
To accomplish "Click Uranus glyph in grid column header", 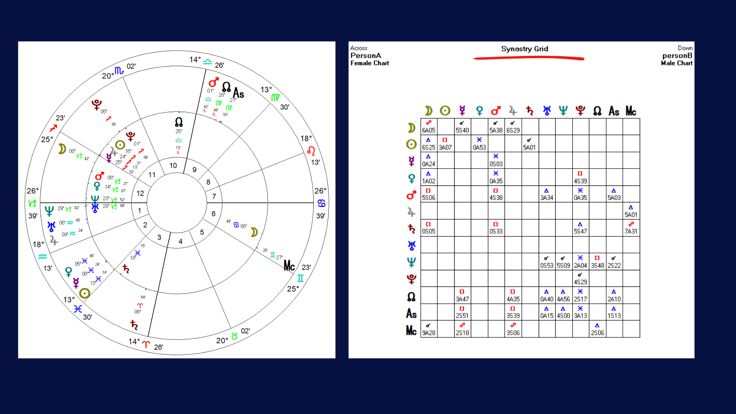I will tap(547, 111).
